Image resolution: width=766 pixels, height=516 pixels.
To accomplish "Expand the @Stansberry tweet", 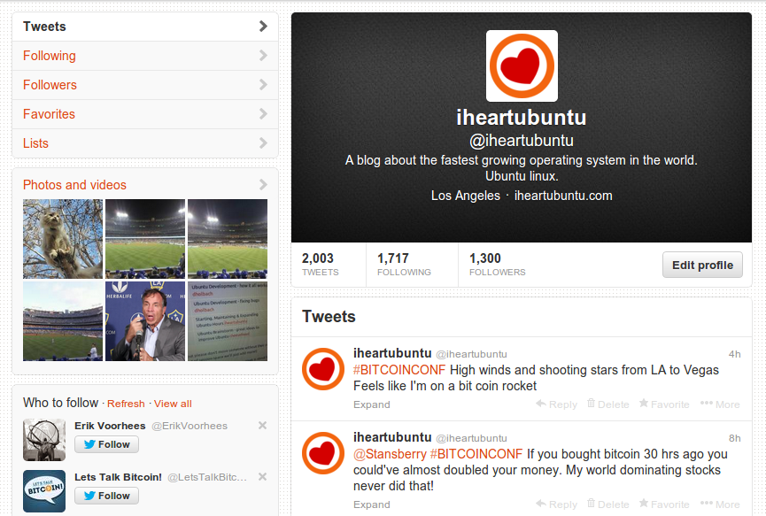I will pos(372,504).
